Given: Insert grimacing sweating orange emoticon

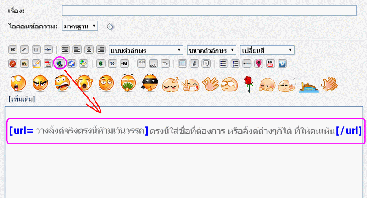Looking at the screenshot, I should pos(62,83).
